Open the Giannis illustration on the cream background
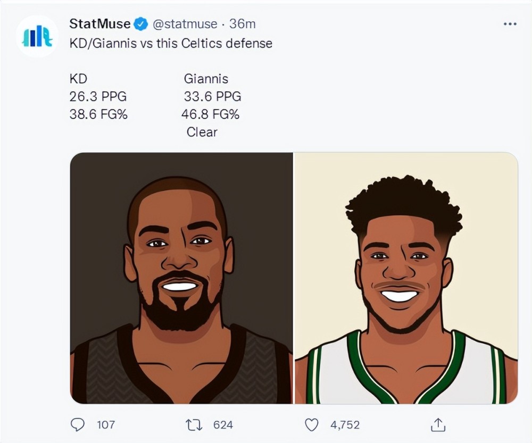The width and height of the screenshot is (532, 443). click(x=406, y=278)
